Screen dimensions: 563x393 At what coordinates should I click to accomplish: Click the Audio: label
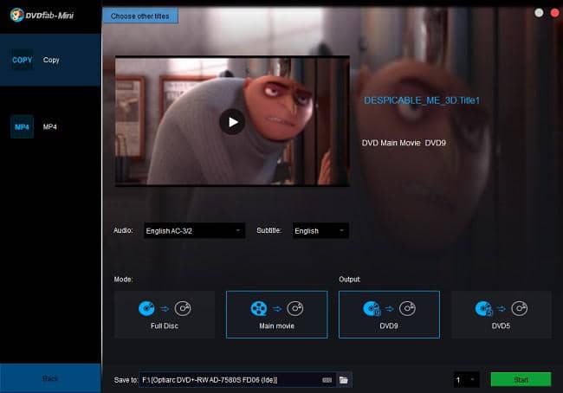coord(123,230)
